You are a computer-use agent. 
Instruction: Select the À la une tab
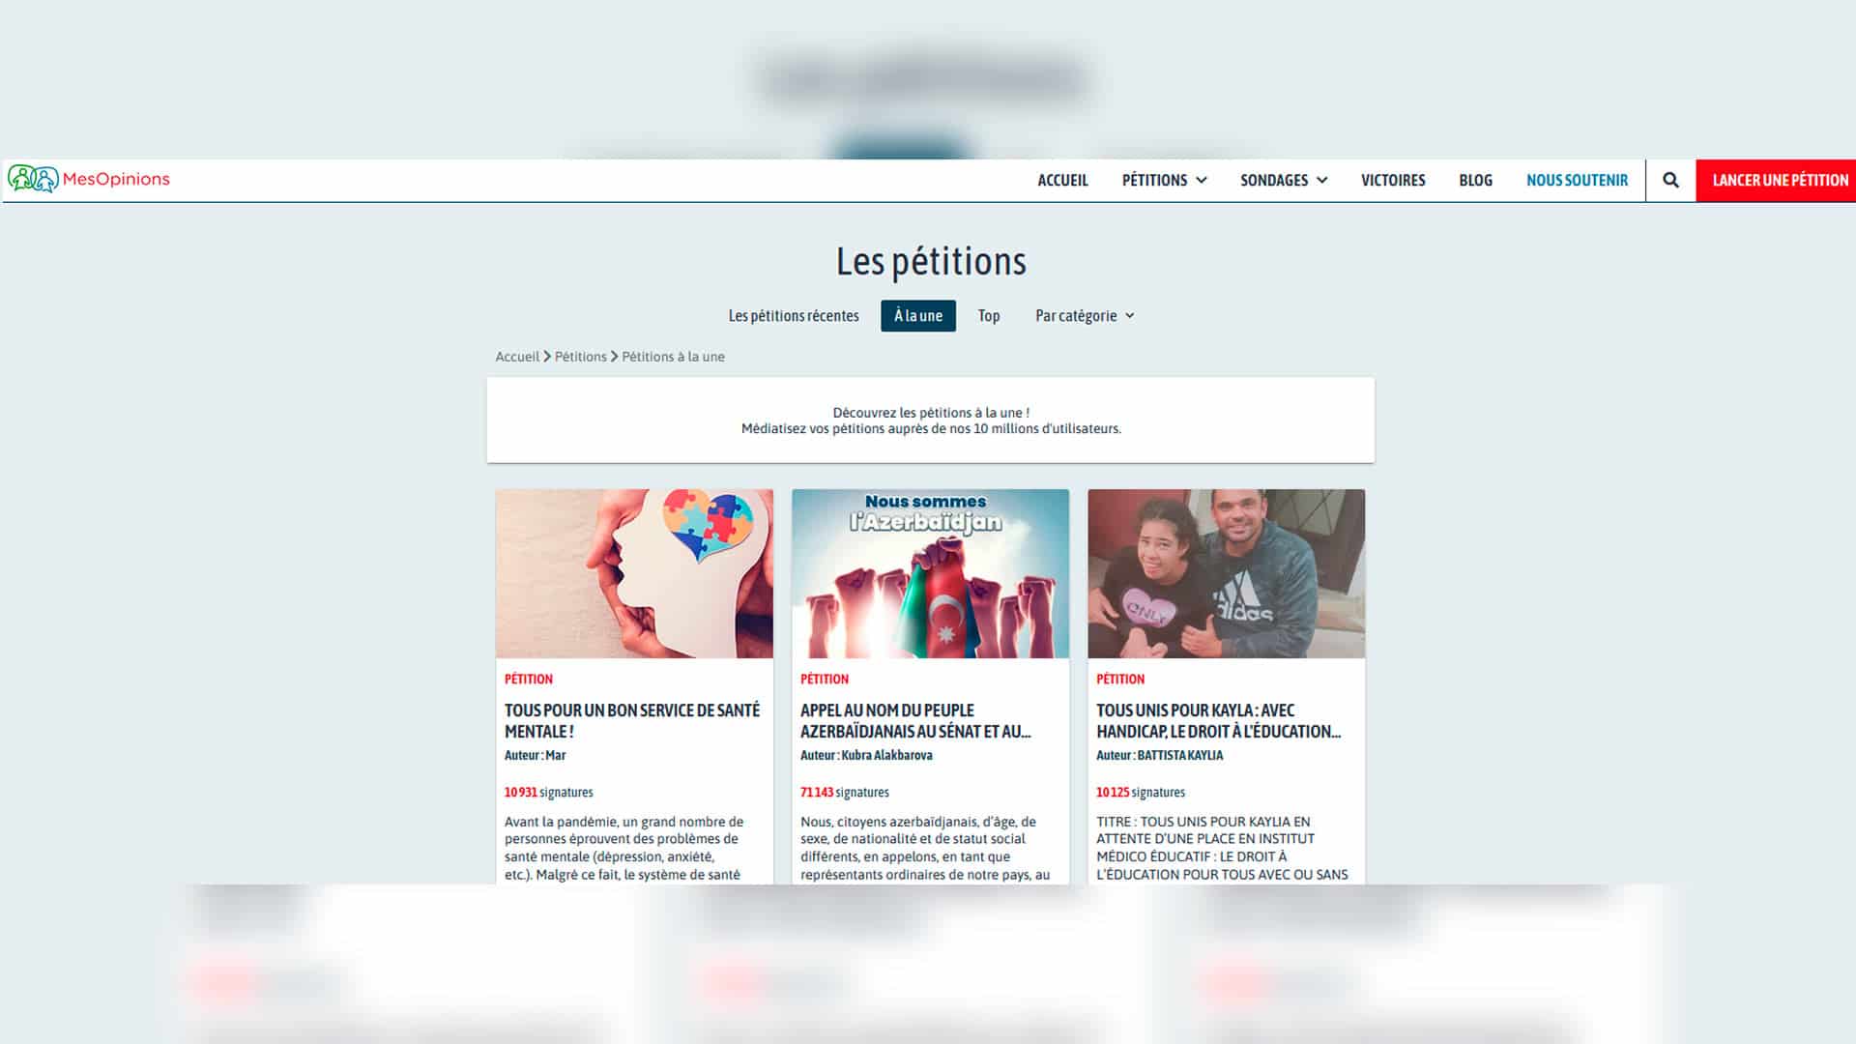point(918,316)
